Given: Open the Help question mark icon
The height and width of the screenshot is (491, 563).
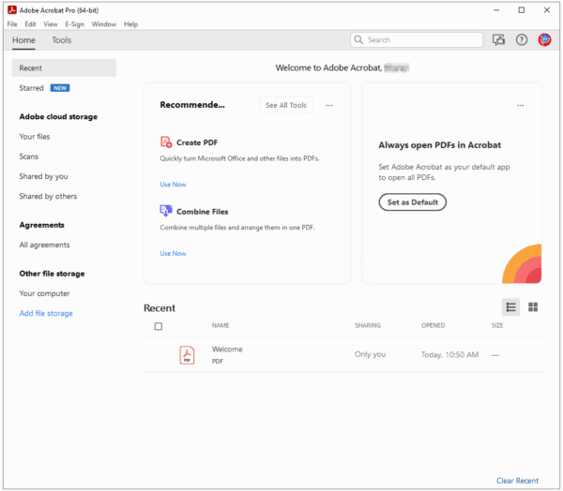Looking at the screenshot, I should tap(522, 39).
